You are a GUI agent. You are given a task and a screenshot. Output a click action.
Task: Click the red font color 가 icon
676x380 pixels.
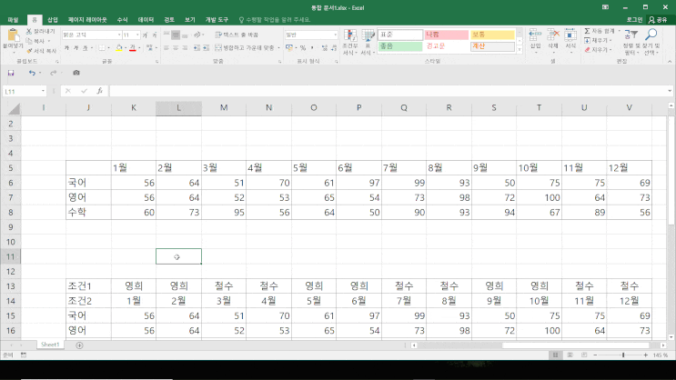pyautogui.click(x=132, y=48)
